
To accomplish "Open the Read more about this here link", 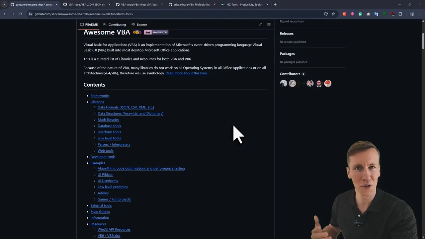I will tap(186, 73).
